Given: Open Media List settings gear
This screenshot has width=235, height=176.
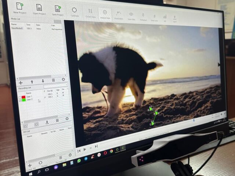Looking at the screenshot, I should pyautogui.click(x=63, y=79).
